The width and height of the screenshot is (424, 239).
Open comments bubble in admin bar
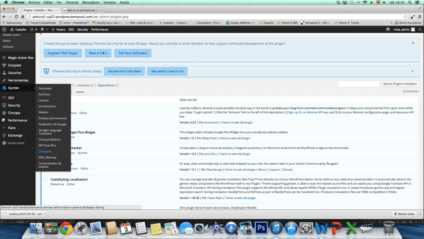pos(44,29)
